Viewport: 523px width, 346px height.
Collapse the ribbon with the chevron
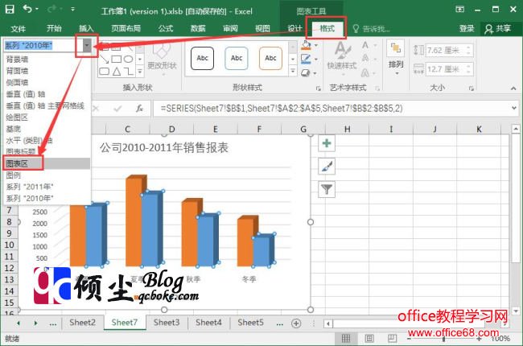(513, 89)
